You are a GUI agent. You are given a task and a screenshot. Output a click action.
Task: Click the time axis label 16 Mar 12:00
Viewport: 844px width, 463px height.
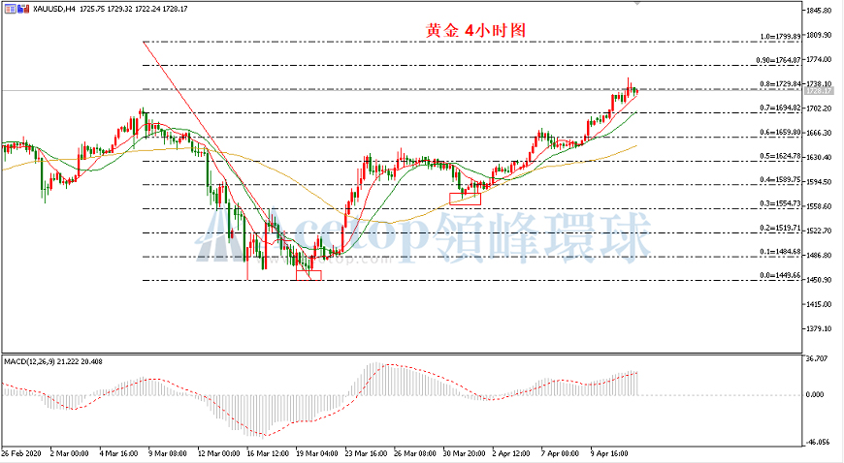tap(268, 454)
